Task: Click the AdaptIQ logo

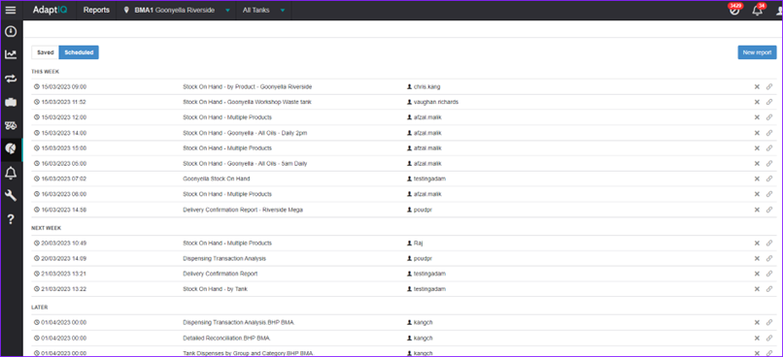Action: pos(50,10)
